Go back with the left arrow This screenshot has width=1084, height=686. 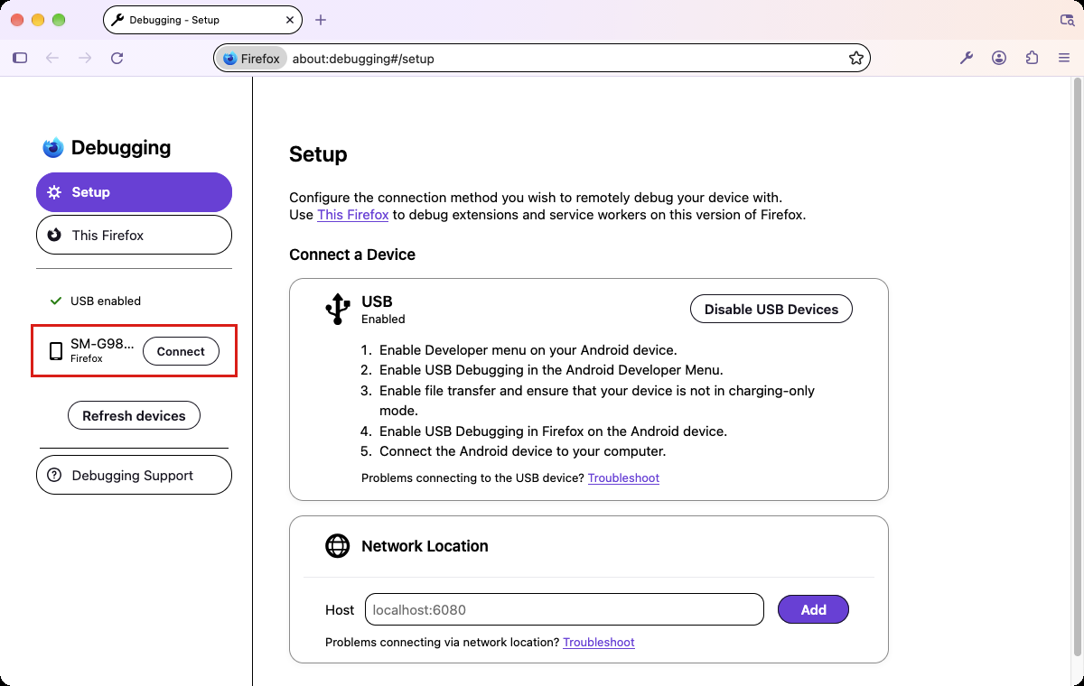tap(52, 58)
